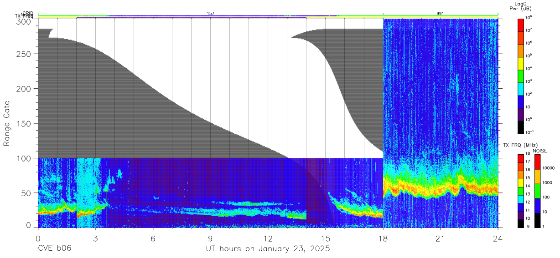Click the 18 UT vertical mode-change boundary
This screenshot has width=560, height=258.
(x=383, y=123)
